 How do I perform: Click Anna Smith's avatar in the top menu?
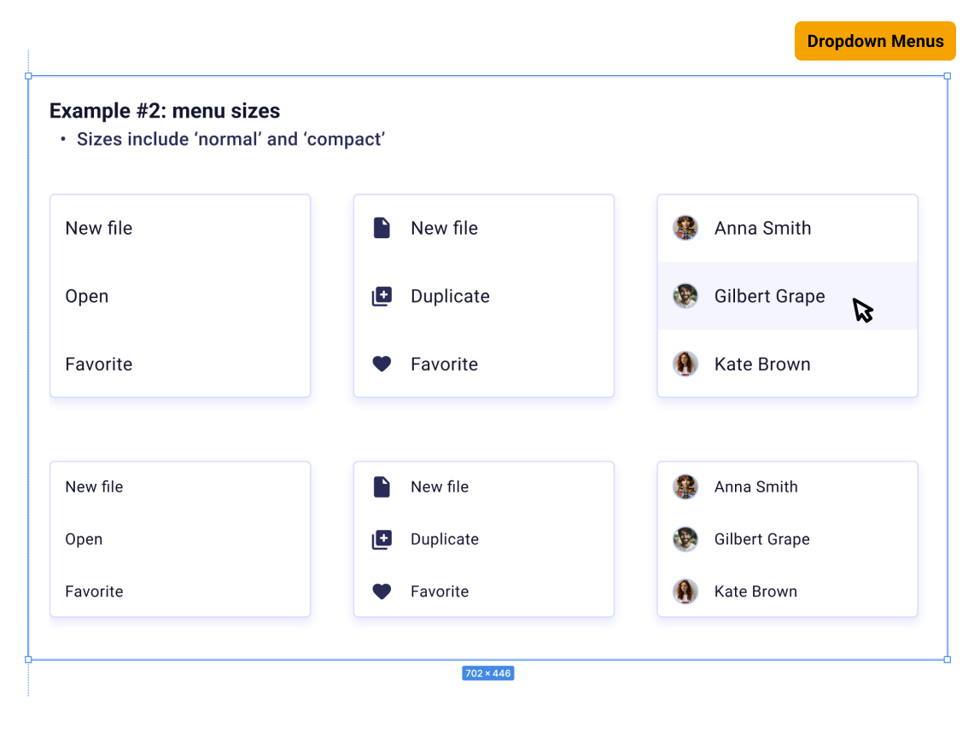pyautogui.click(x=685, y=228)
